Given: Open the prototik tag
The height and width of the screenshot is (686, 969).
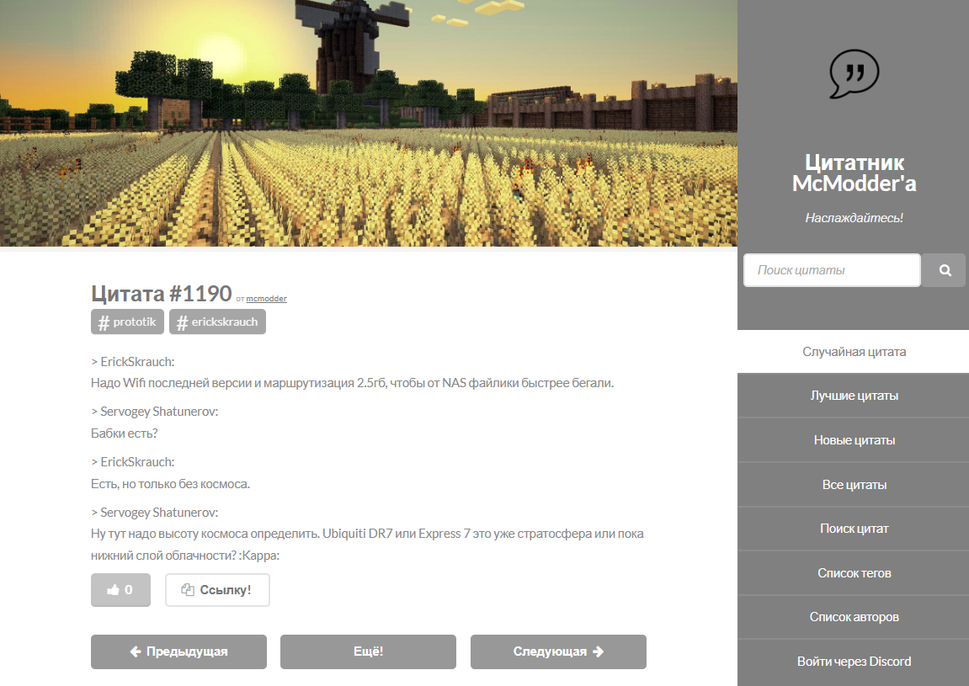Looking at the screenshot, I should coord(127,322).
